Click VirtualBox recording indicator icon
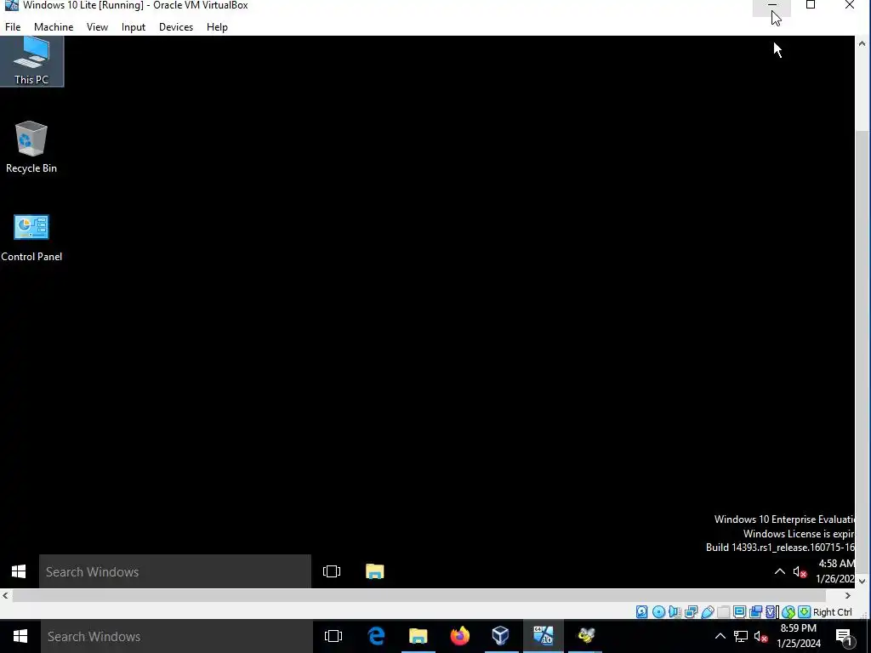871x653 pixels. click(755, 612)
